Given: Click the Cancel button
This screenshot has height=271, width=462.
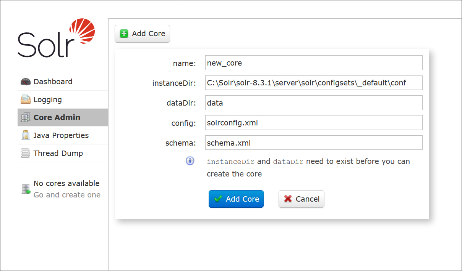Looking at the screenshot, I should tap(301, 199).
